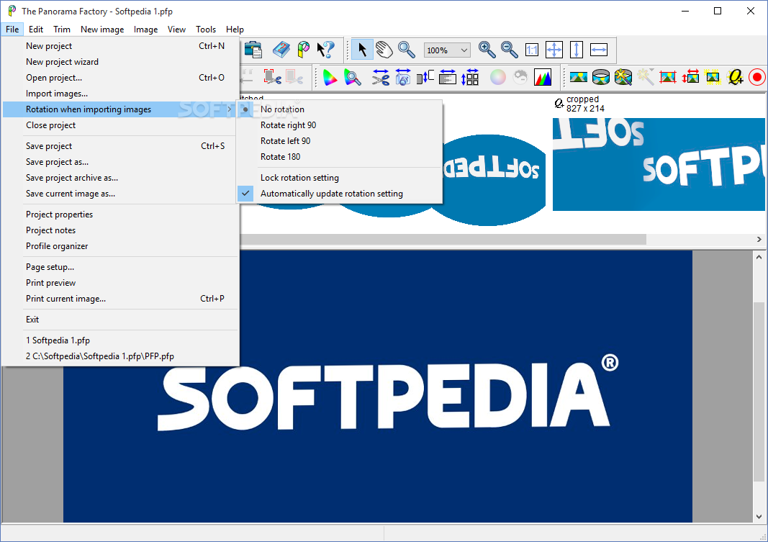Viewport: 768px width, 542px height.
Task: Click the fit to window four-arrow icon
Action: pyautogui.click(x=554, y=50)
